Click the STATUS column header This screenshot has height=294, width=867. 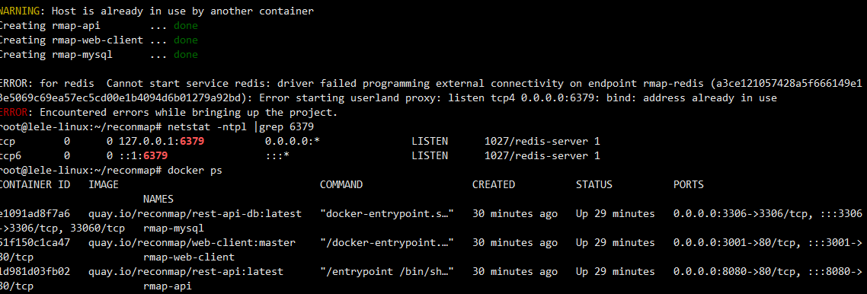(x=593, y=185)
